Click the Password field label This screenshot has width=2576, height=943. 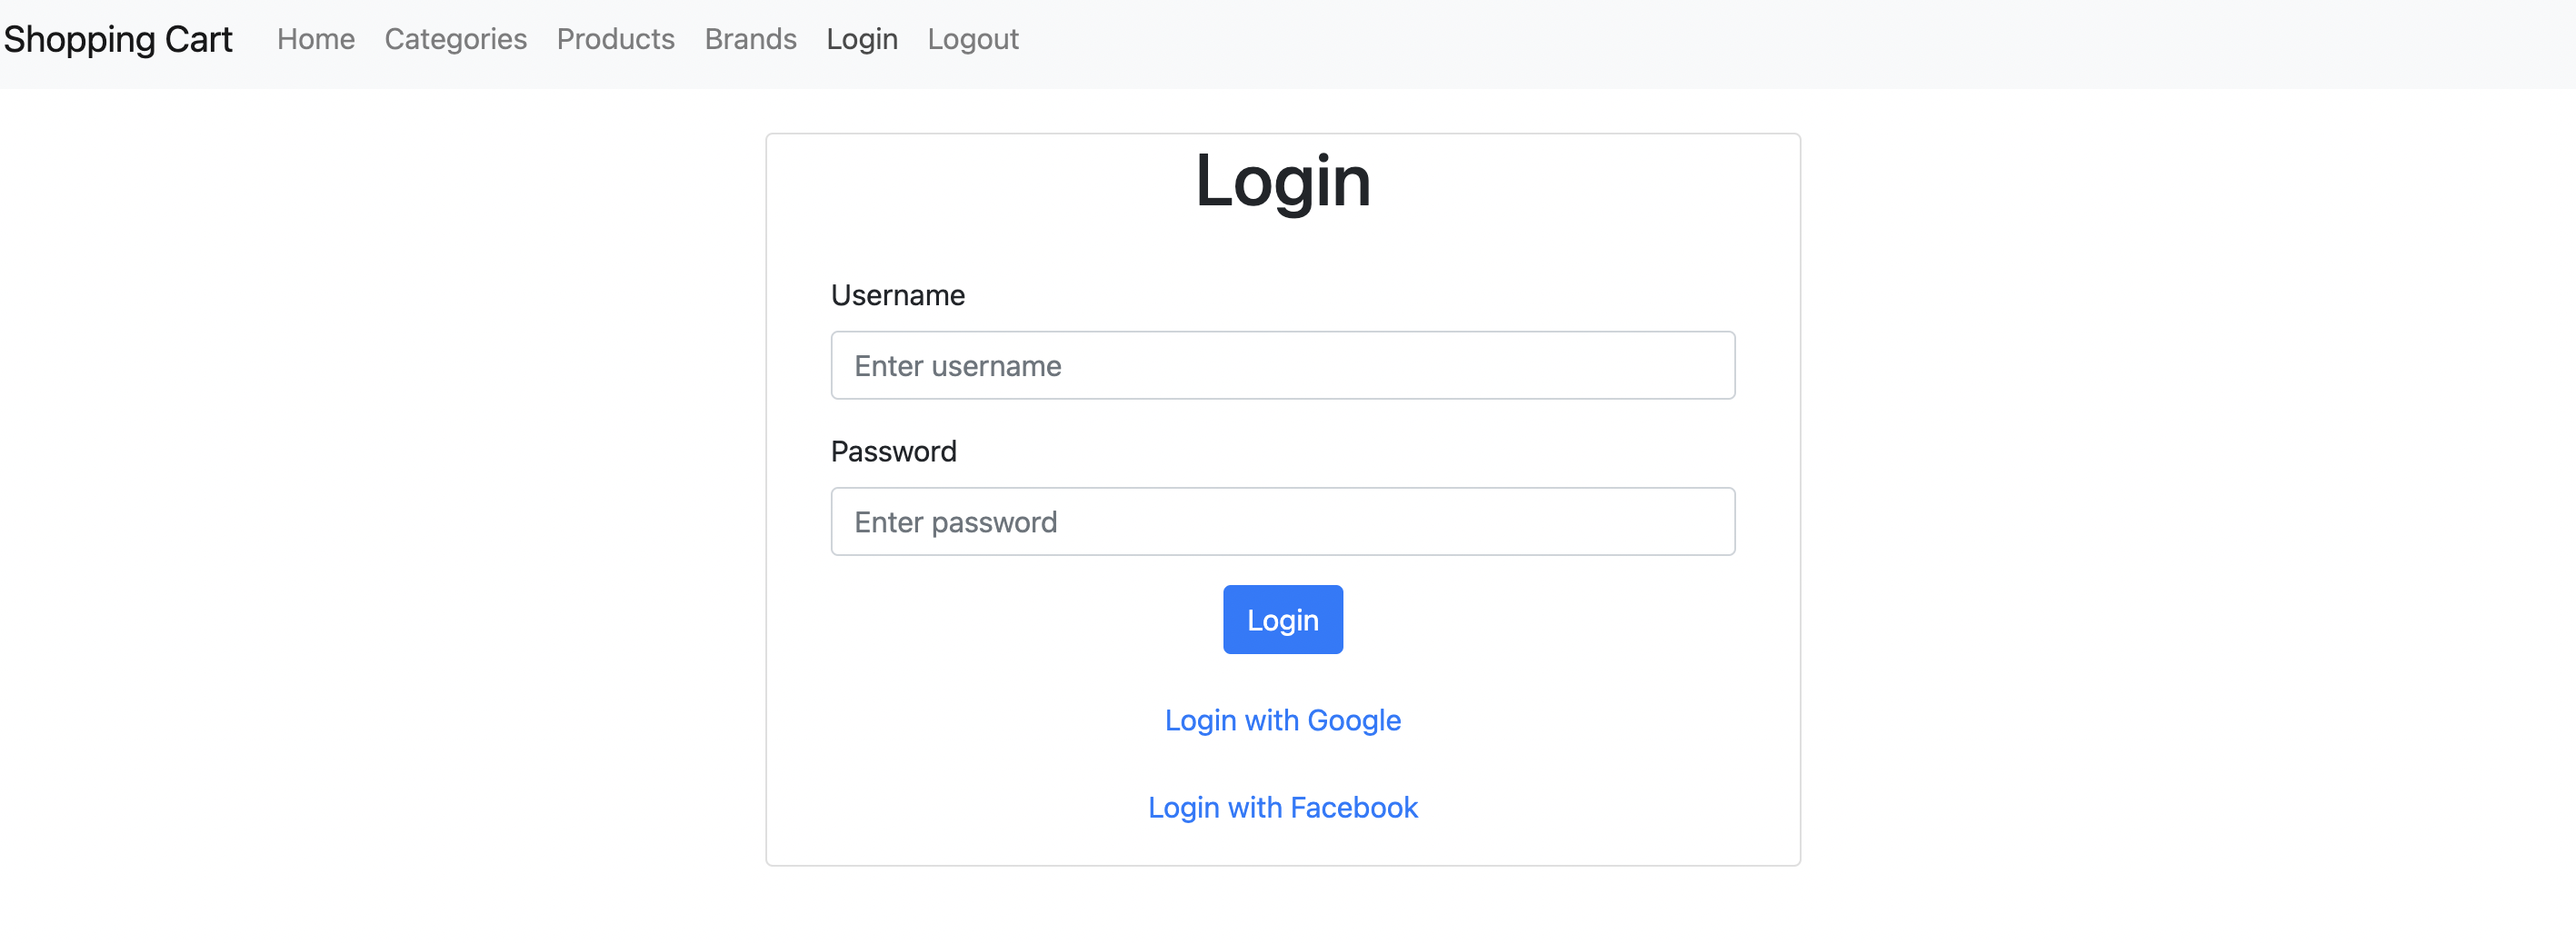click(x=894, y=451)
